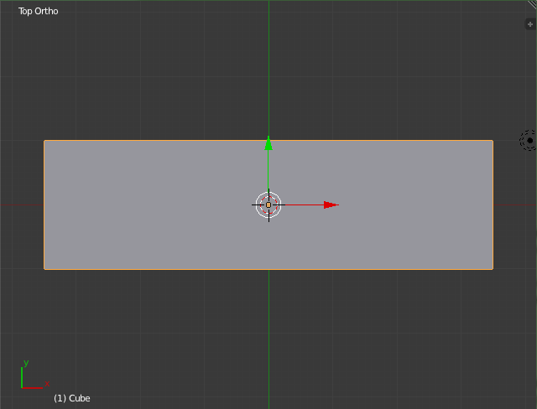Click the top-left corner of the cube
The image size is (537, 409).
[44, 140]
